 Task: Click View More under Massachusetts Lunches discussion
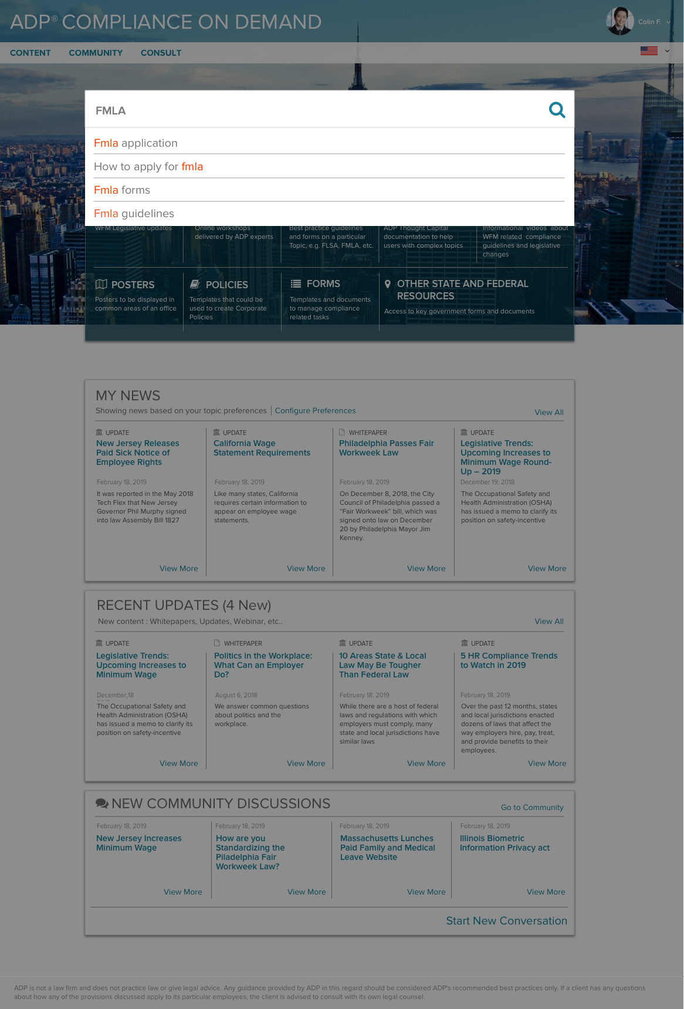pyautogui.click(x=426, y=892)
